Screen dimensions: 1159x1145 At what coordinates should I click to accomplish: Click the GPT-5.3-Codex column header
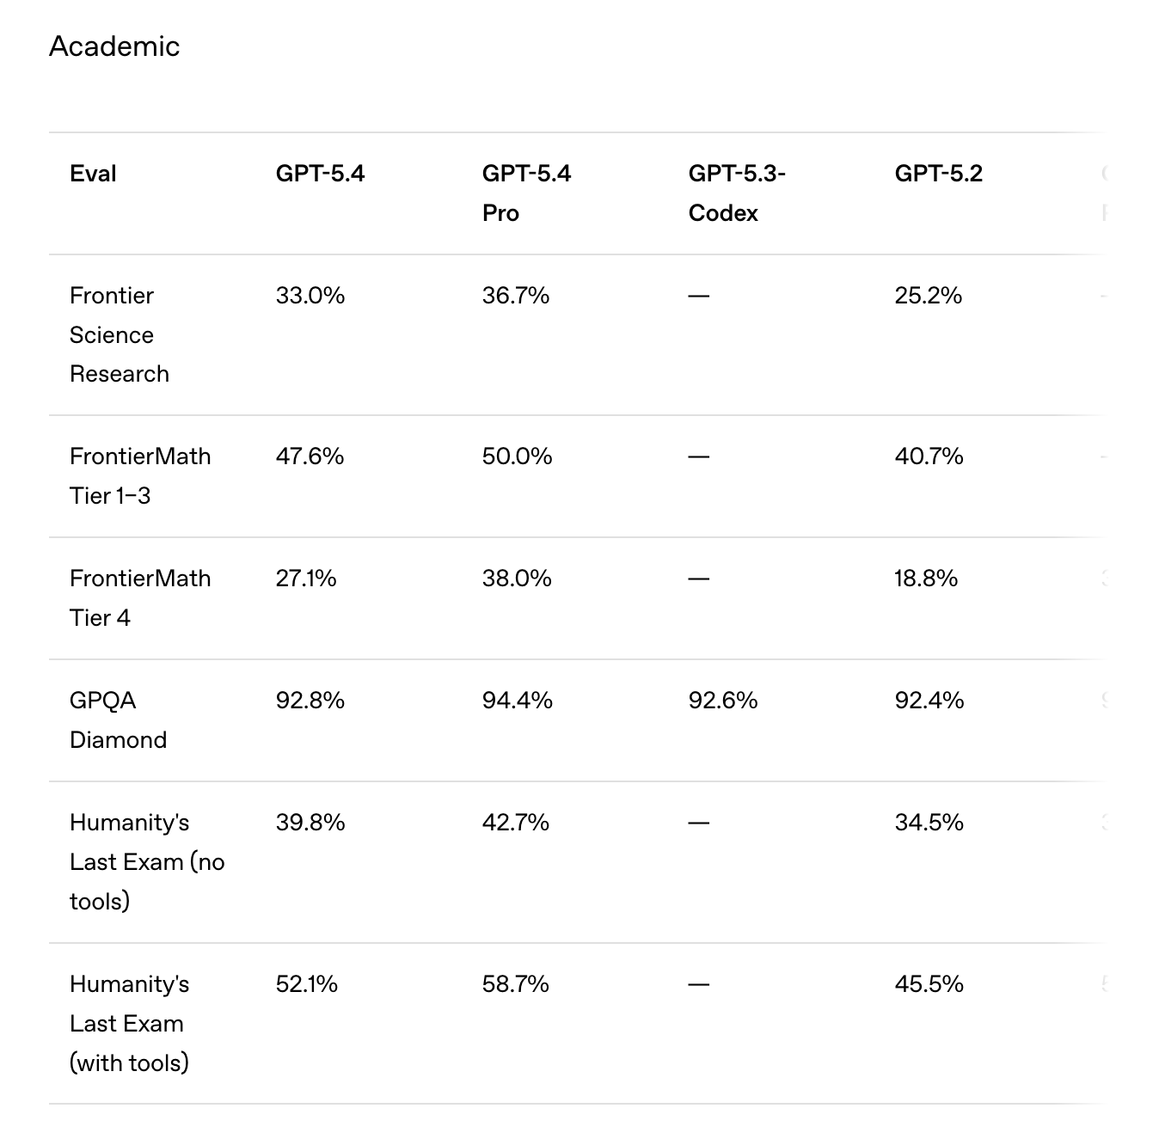[x=737, y=193]
